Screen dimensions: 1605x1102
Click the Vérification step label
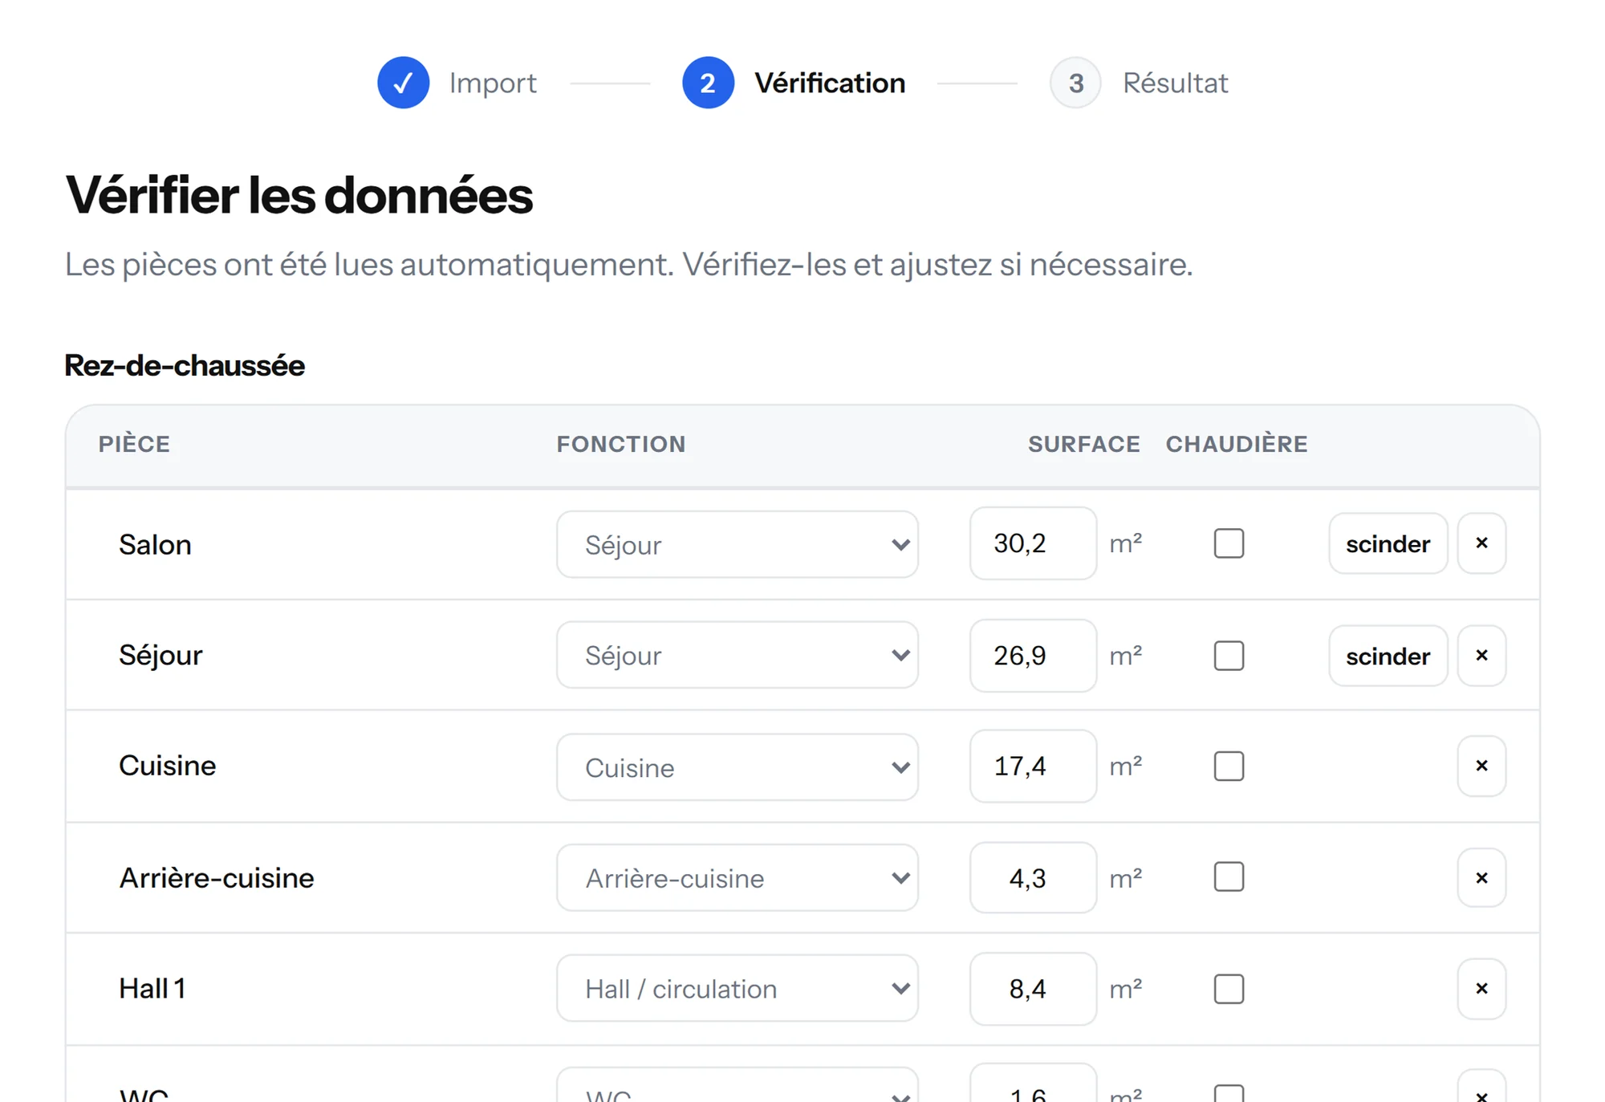(830, 83)
